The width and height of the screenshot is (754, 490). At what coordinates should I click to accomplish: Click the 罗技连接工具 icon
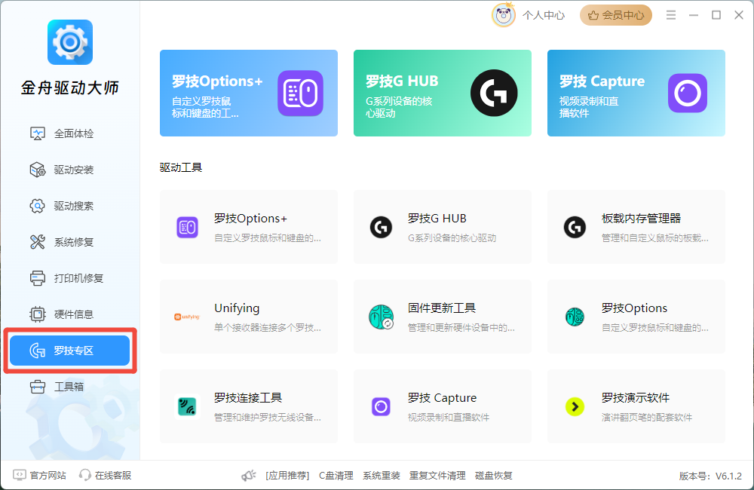click(x=187, y=406)
